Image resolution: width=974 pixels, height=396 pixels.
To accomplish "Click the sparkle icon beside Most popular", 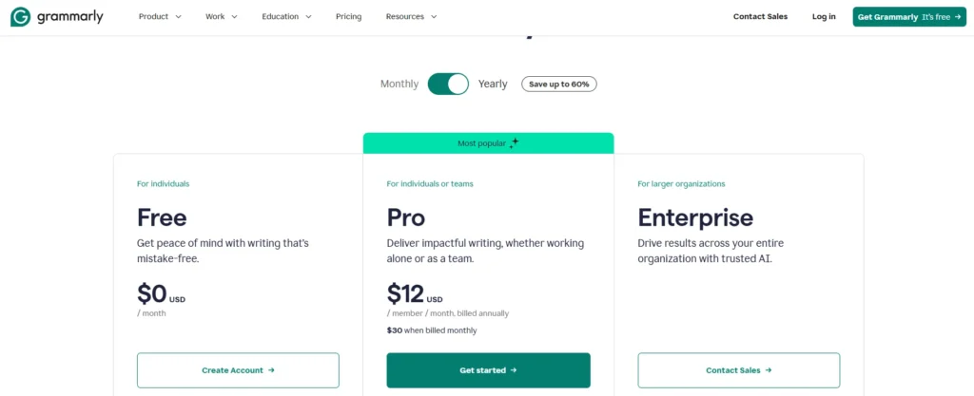I will click(x=514, y=143).
